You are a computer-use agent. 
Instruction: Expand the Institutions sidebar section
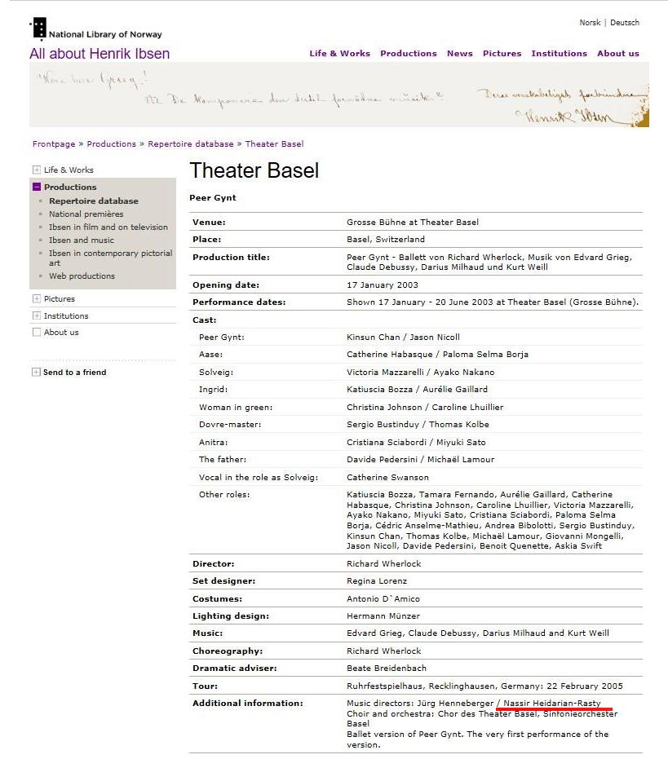(37, 316)
